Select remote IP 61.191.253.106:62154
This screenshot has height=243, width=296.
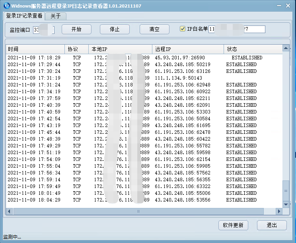183,159
